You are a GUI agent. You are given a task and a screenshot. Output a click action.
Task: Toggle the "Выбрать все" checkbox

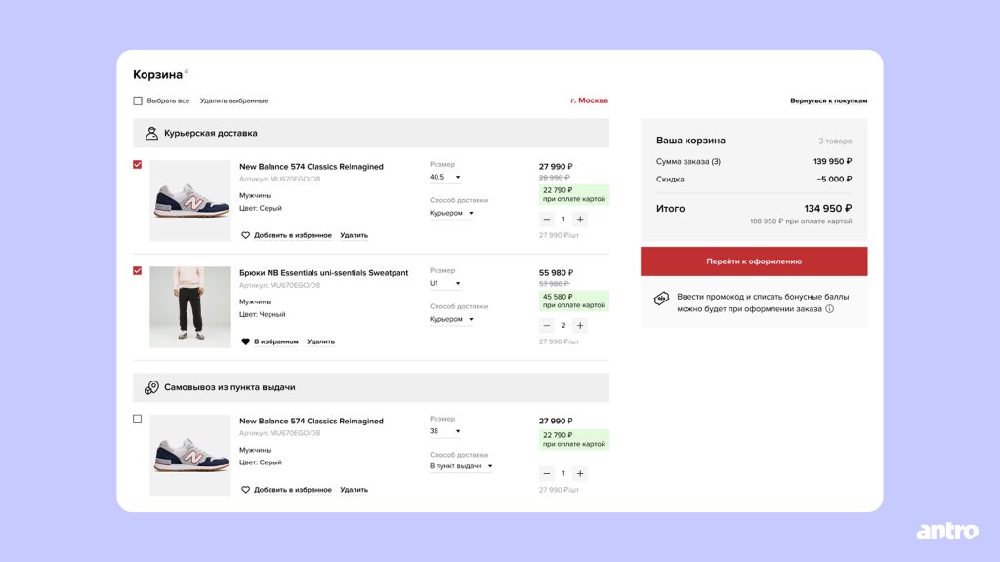point(137,100)
